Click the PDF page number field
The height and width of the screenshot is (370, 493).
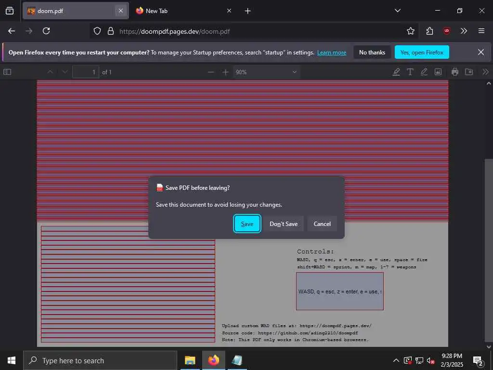click(x=86, y=72)
